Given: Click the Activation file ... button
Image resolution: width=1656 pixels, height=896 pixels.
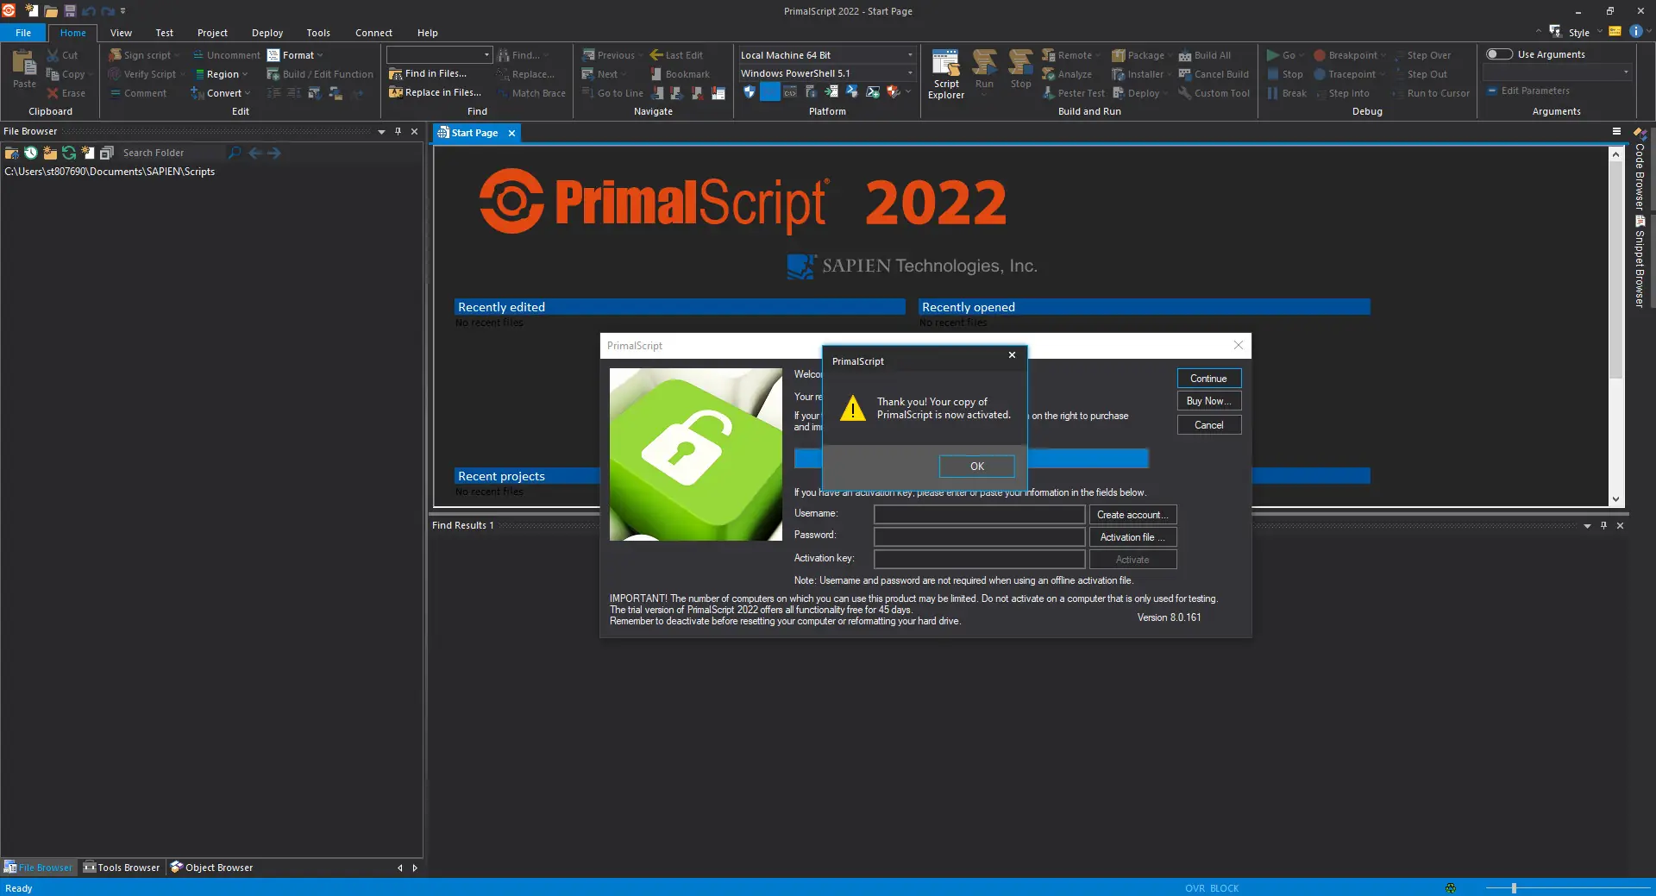Looking at the screenshot, I should coord(1132,537).
